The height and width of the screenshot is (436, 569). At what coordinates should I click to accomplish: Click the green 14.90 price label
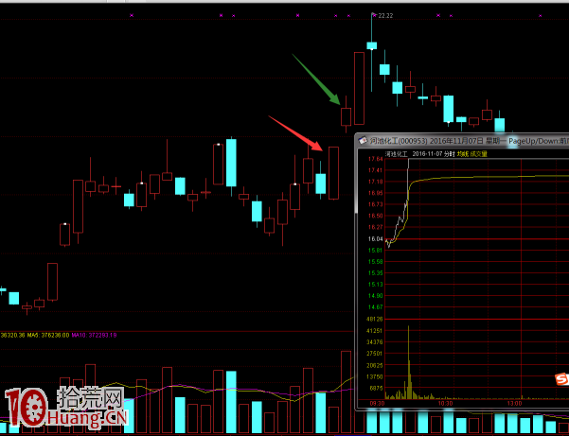(375, 296)
